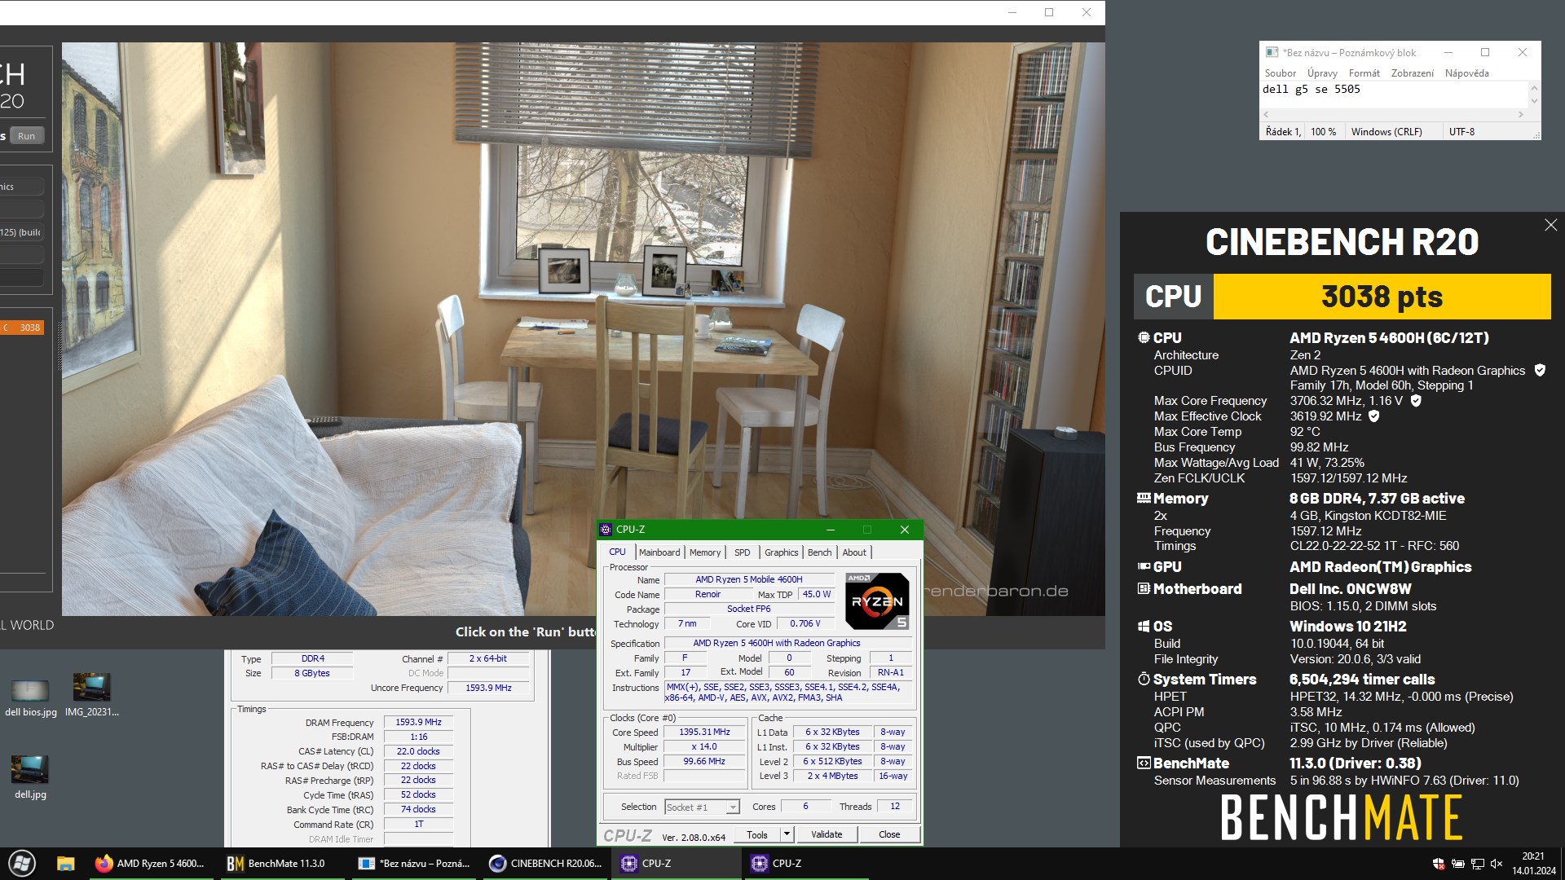
Task: Switch to the Bez názvu Notepad taskbar item
Action: 416,864
